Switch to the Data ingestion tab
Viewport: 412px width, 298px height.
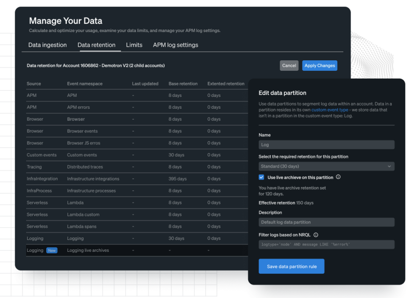[x=47, y=45]
